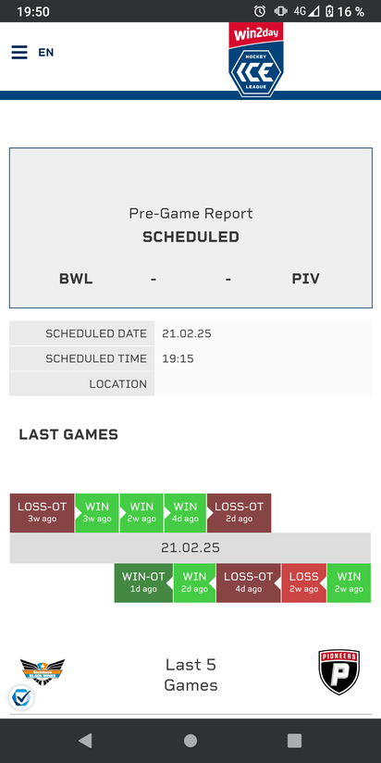
Task: Select PIV team abbreviation in game header
Action: [306, 279]
